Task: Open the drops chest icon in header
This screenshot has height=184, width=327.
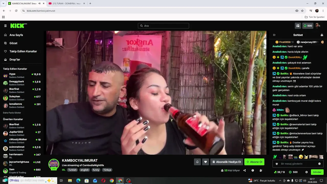Action: [x=298, y=26]
